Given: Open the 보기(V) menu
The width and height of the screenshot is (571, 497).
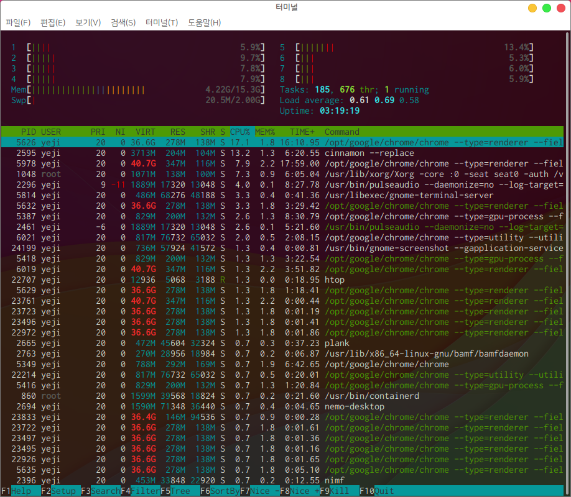Looking at the screenshot, I should (88, 23).
